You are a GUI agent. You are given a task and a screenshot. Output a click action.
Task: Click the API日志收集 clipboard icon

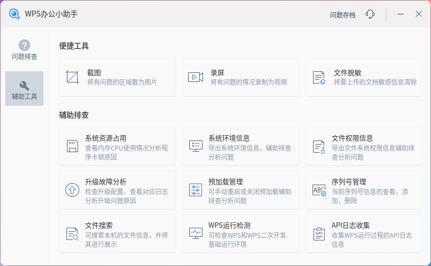(319, 234)
